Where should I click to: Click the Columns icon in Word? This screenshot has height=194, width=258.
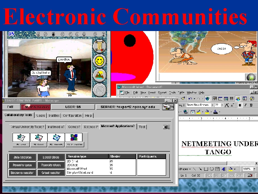(232, 99)
